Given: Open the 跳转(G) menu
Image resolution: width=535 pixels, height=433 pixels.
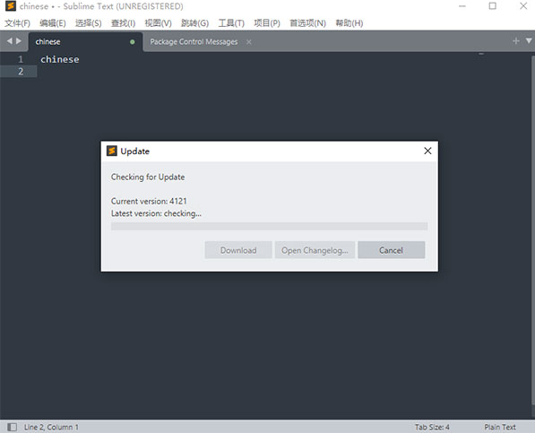Looking at the screenshot, I should pyautogui.click(x=194, y=23).
